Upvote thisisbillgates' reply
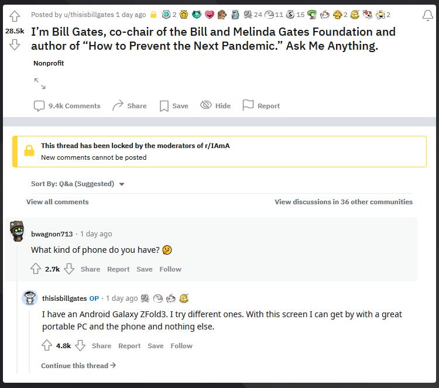Screen dimensions: 439x388 coord(47,346)
